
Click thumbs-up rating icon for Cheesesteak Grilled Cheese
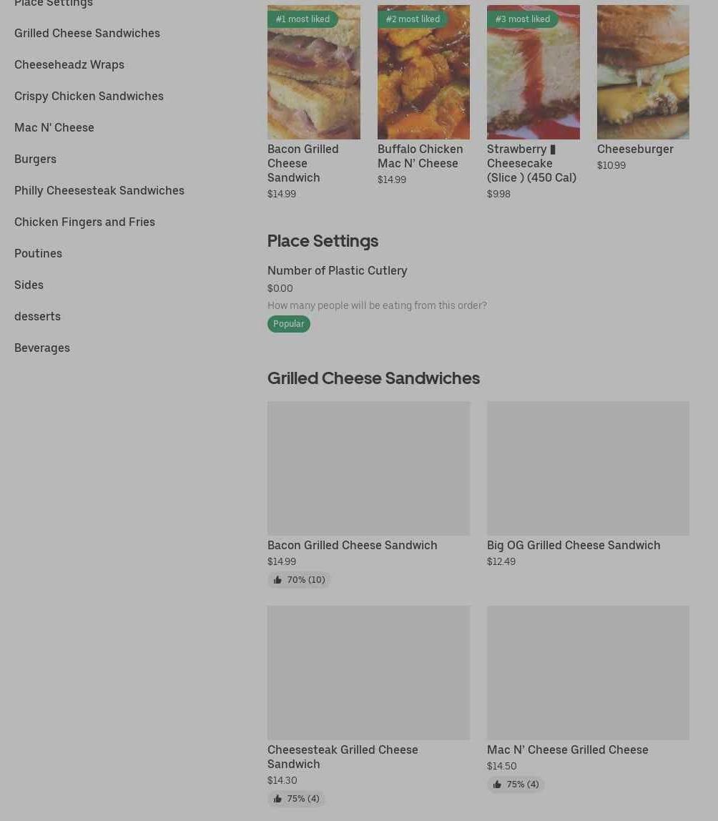pyautogui.click(x=277, y=799)
